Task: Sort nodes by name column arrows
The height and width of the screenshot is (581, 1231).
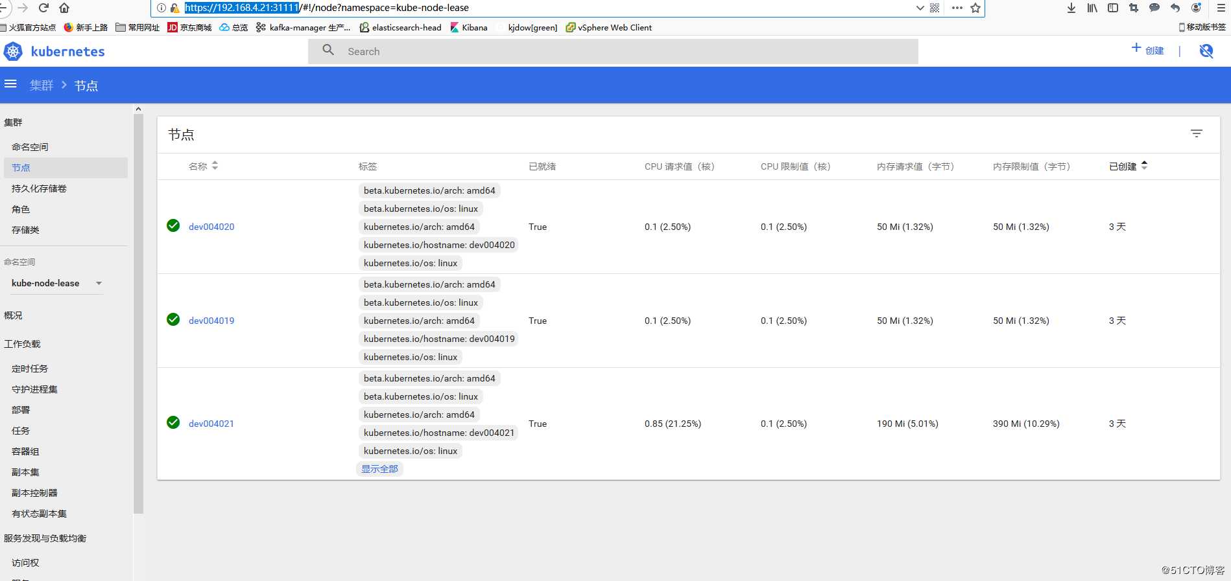Action: point(215,166)
